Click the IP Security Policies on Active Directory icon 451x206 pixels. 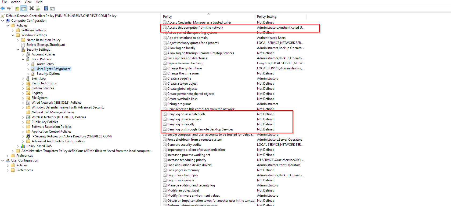pyautogui.click(x=28, y=136)
